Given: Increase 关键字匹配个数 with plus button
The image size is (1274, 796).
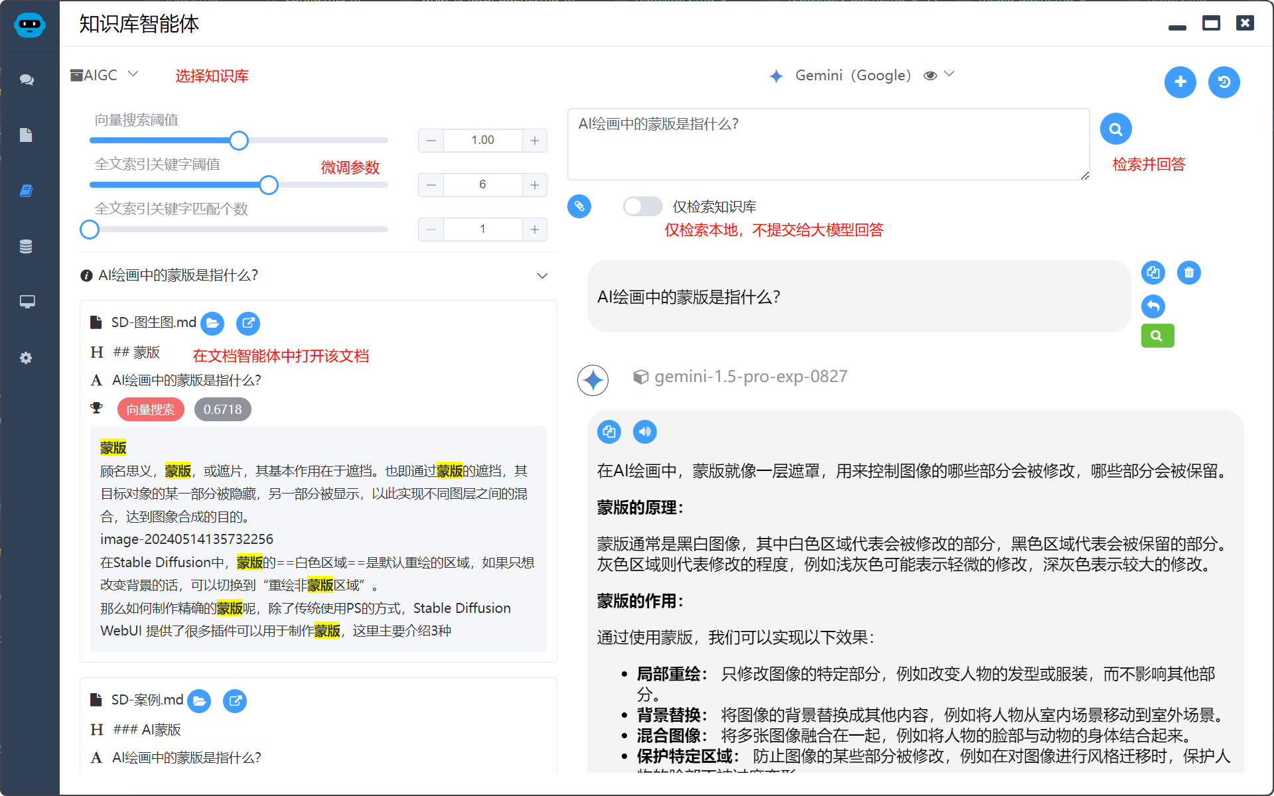Looking at the screenshot, I should click(534, 230).
